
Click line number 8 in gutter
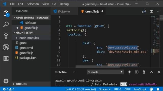59,48
